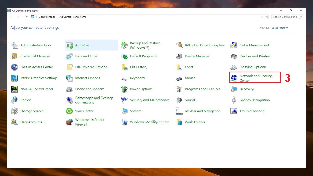Refresh the Control Panel view
This screenshot has height=176, width=313.
[267, 17]
